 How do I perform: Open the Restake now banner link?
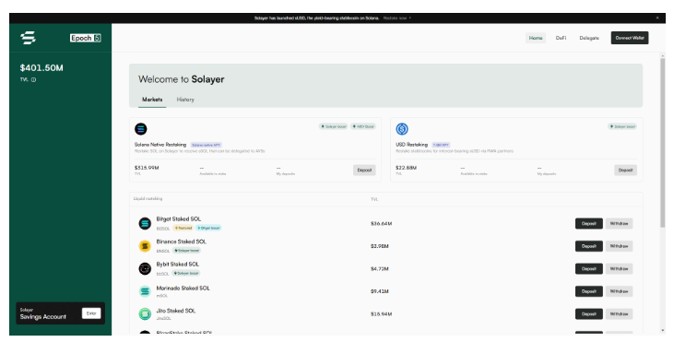coord(396,18)
